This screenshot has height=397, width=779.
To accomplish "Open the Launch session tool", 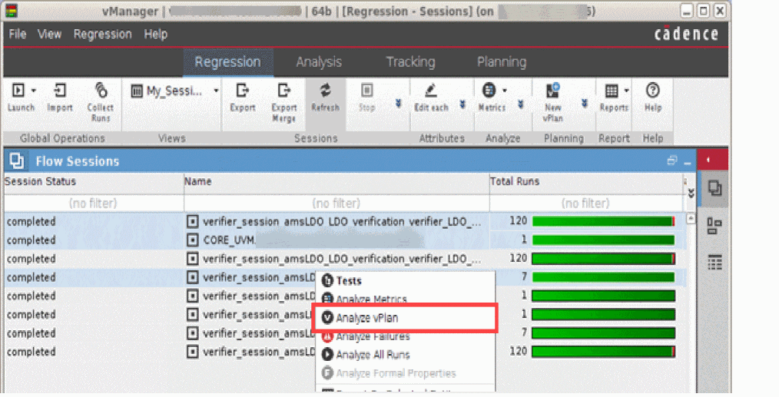I will click(18, 90).
